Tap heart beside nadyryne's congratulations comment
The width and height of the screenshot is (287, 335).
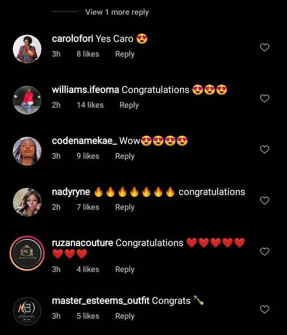point(265,200)
